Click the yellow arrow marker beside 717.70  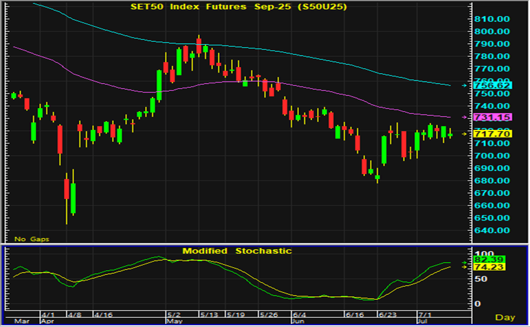coord(464,134)
